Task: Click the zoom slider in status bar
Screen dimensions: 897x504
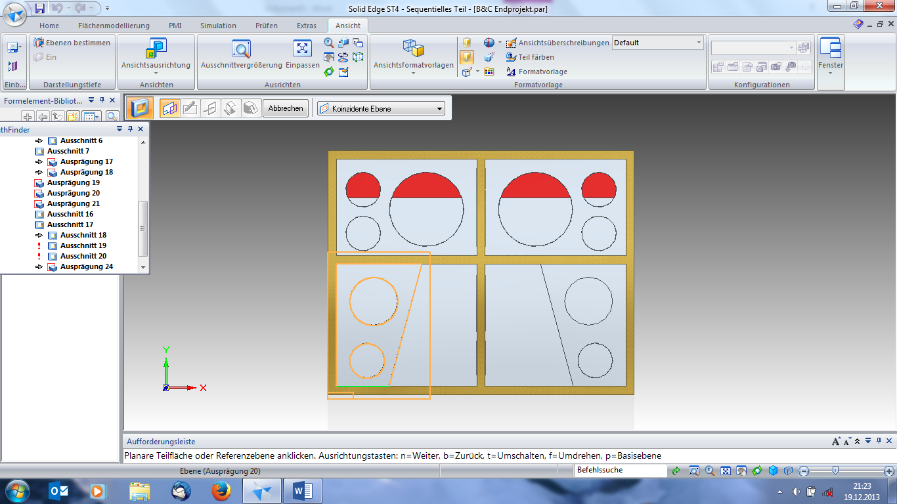Action: [835, 471]
